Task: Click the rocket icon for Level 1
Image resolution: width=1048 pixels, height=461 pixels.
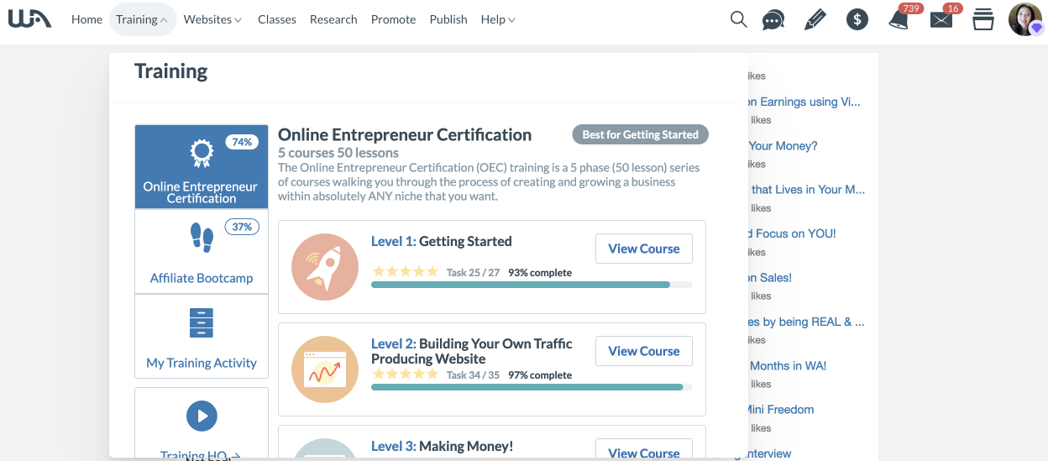Action: point(325,267)
